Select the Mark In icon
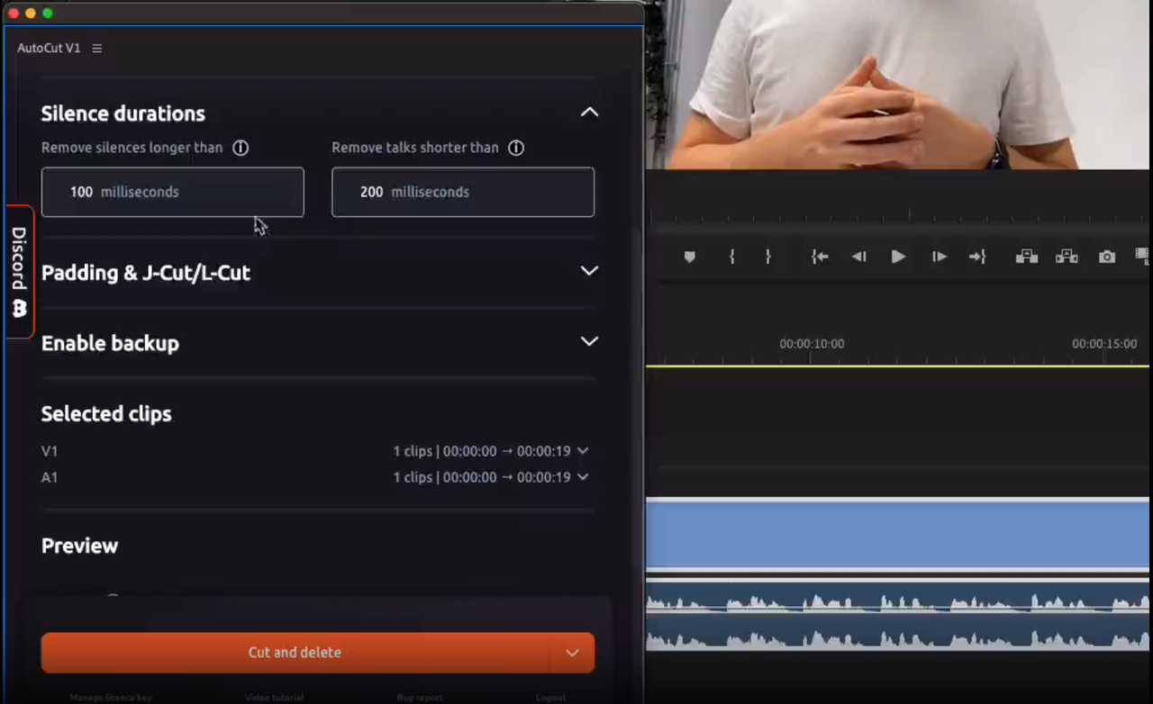The height and width of the screenshot is (704, 1153). pos(731,257)
